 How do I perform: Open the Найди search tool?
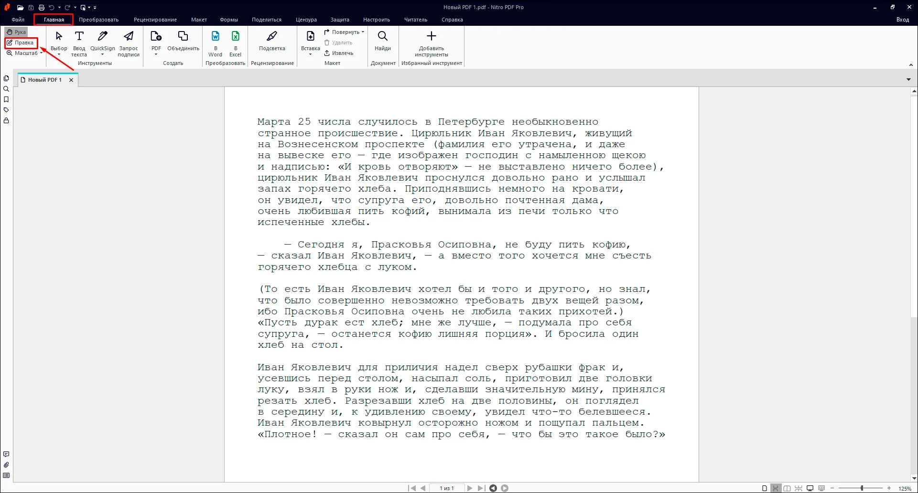pyautogui.click(x=383, y=41)
